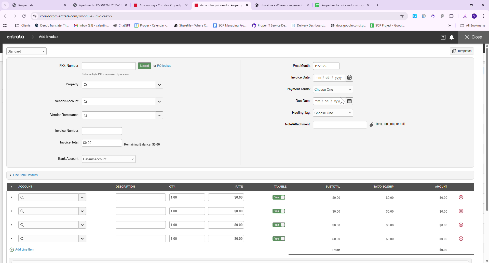Click the Post Month field

pyautogui.click(x=326, y=66)
